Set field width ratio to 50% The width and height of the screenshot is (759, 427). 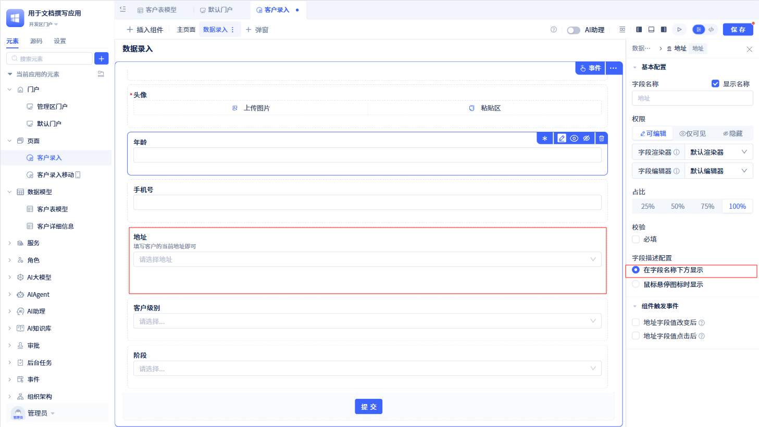click(x=678, y=207)
